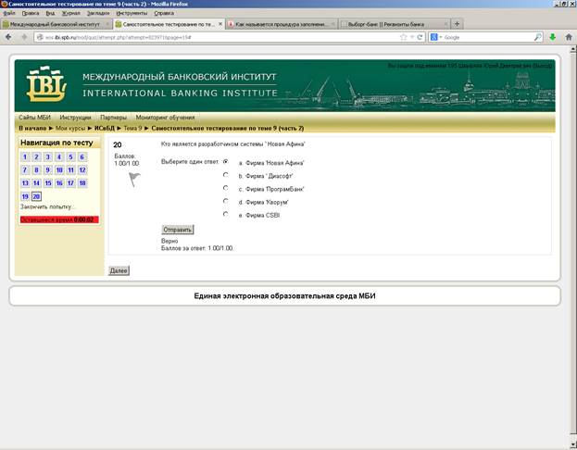Jump to question 3 in navigation
Image resolution: width=577 pixels, height=450 pixels.
(48, 157)
